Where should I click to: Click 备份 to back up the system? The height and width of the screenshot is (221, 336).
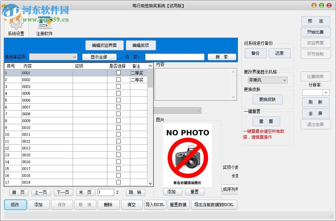click(255, 53)
